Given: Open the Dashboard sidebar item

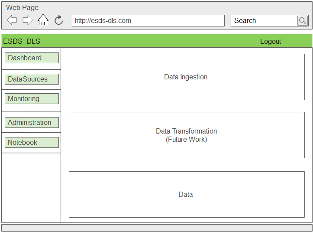Looking at the screenshot, I should click(32, 58).
